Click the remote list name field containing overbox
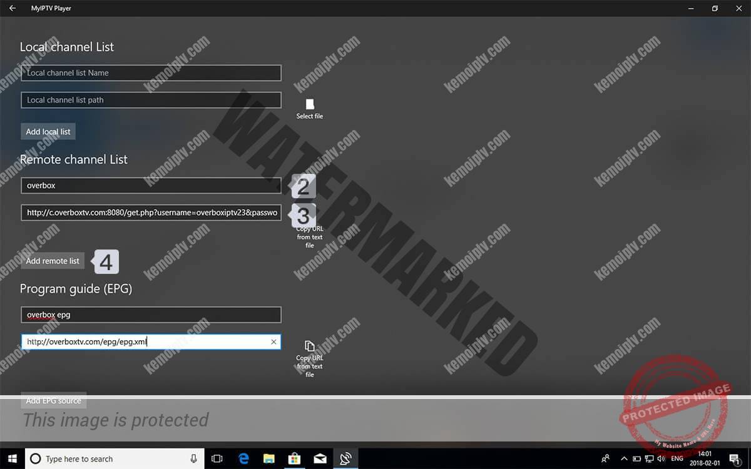The image size is (751, 469). (x=151, y=185)
